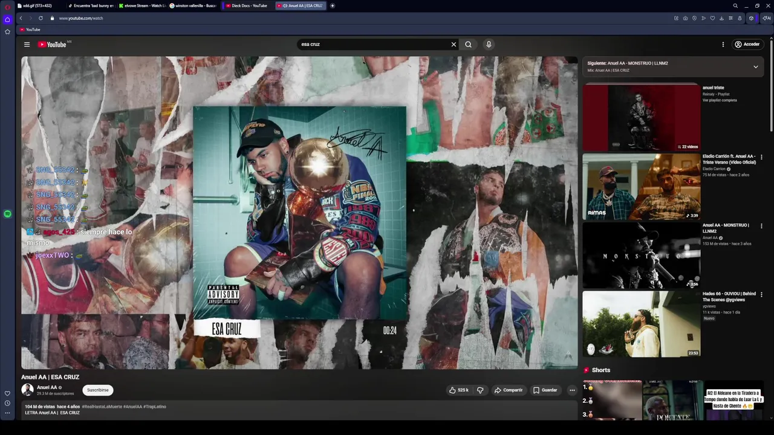Viewport: 774px width, 435px height.
Task: Click the magnifier search button
Action: 468,44
